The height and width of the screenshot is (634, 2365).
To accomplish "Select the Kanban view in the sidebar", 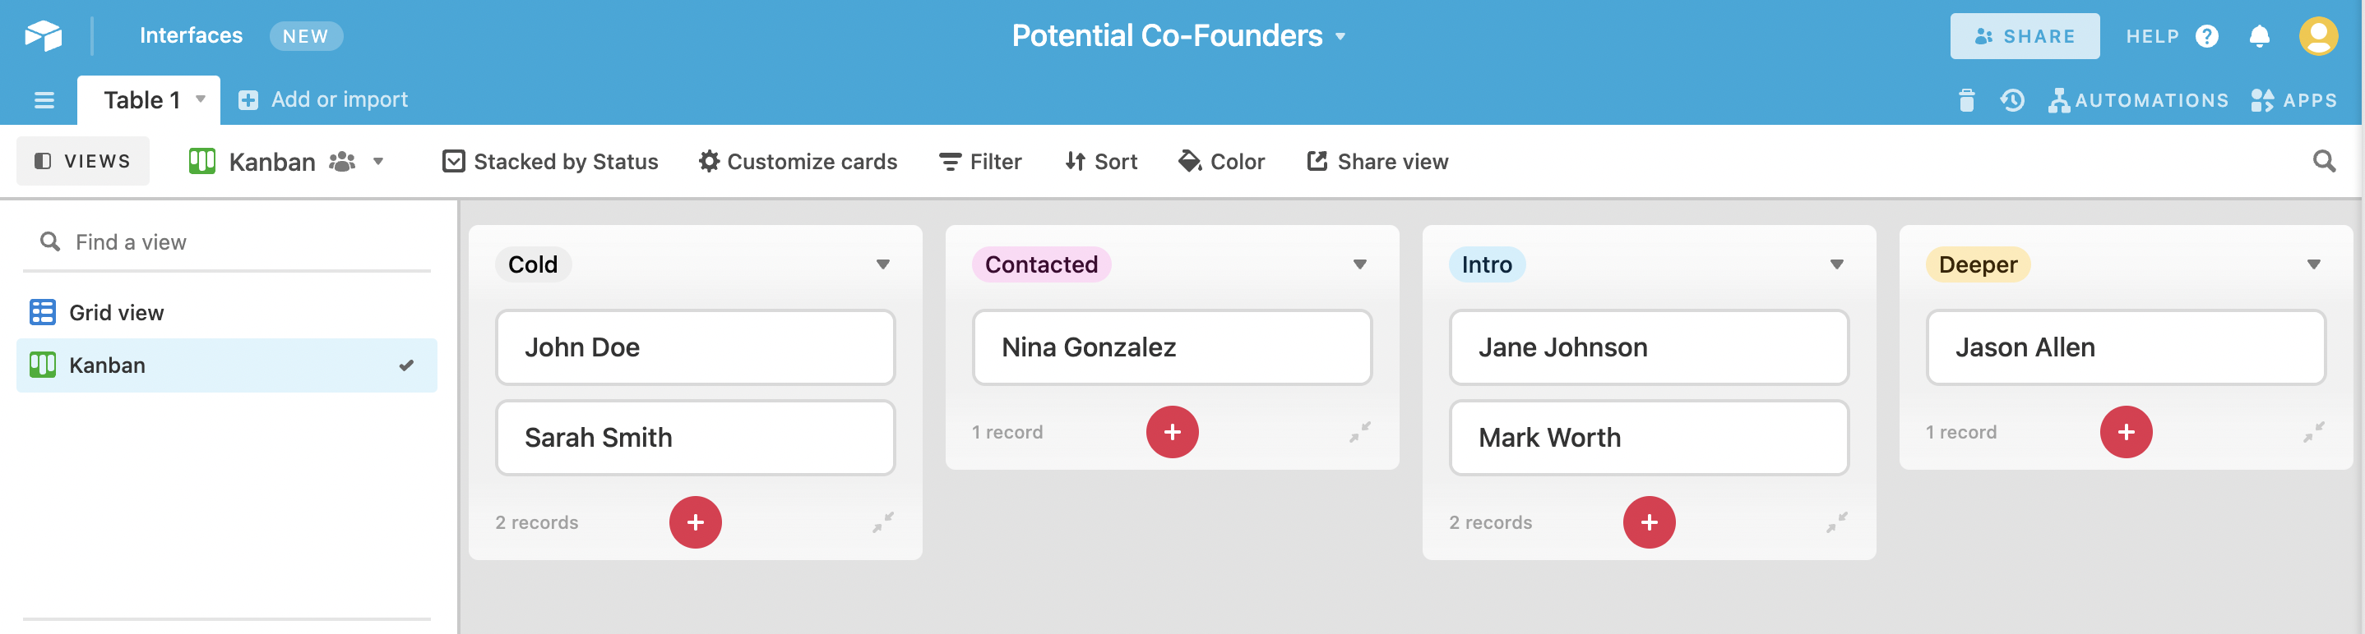I will 227,365.
